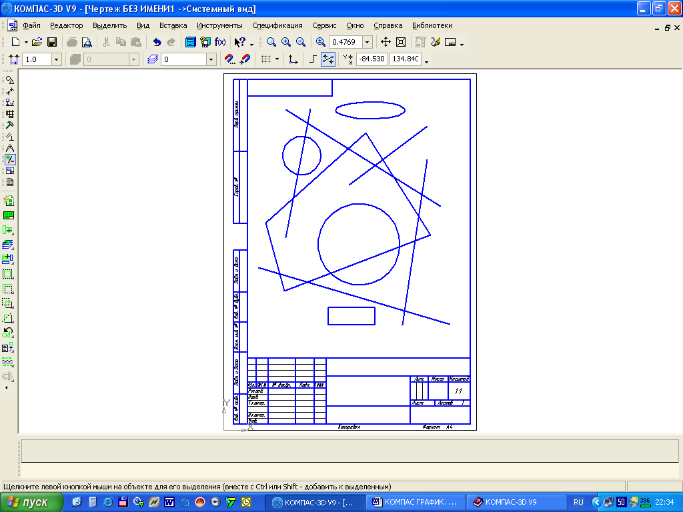Image resolution: width=683 pixels, height=512 pixels.
Task: Toggle the disable snaps magnet button
Action: click(245, 59)
